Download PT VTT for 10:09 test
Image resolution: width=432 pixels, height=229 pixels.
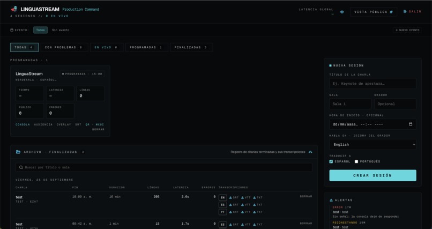(246, 212)
